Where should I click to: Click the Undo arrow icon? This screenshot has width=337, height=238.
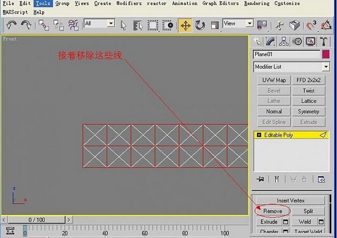(12, 25)
